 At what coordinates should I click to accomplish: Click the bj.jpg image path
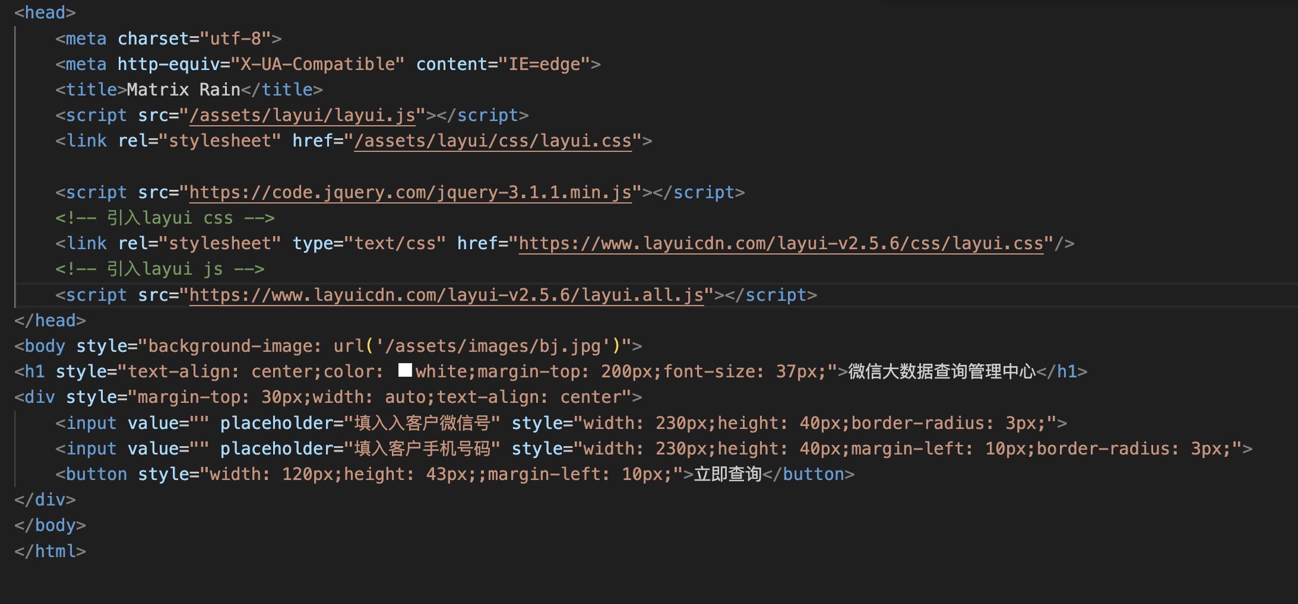click(498, 346)
